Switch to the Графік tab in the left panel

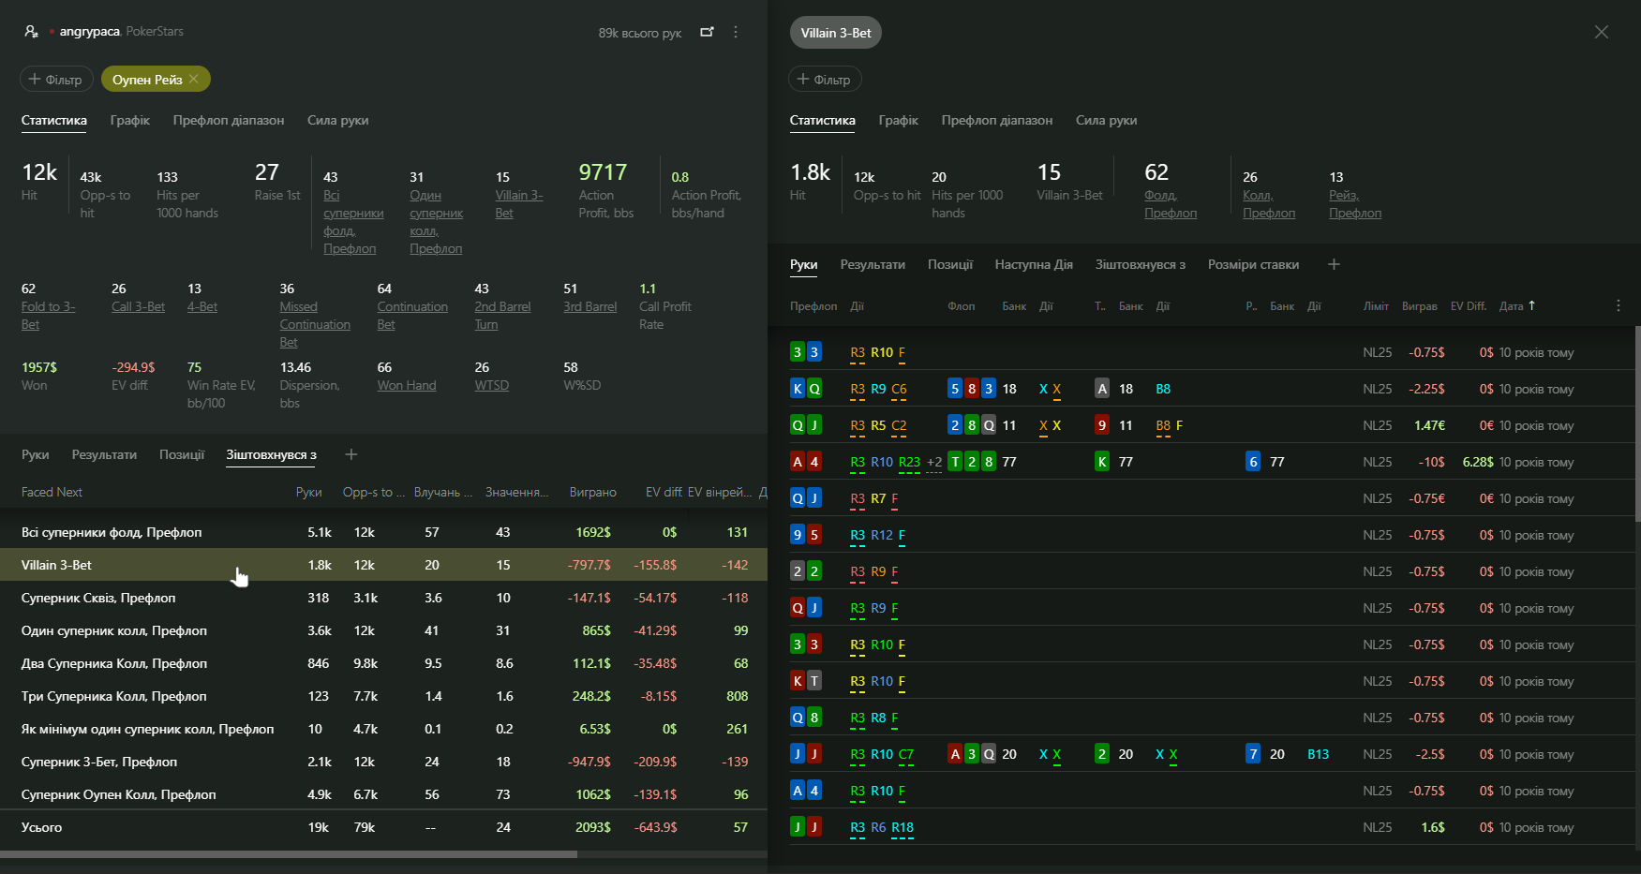130,120
